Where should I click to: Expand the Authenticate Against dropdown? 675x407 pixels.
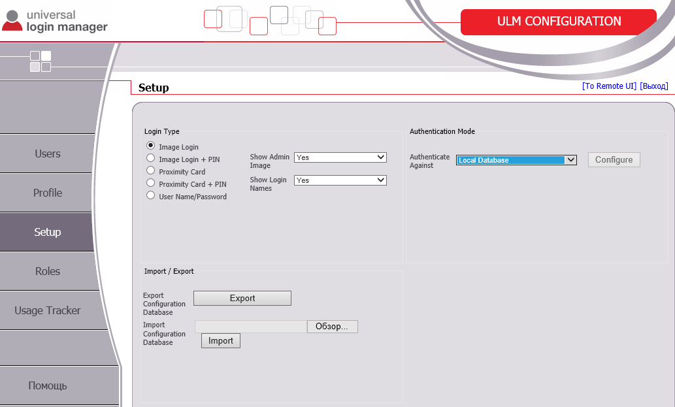tap(516, 160)
